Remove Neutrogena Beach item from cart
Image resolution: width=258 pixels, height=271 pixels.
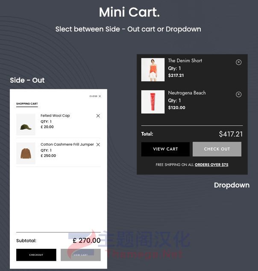click(239, 94)
